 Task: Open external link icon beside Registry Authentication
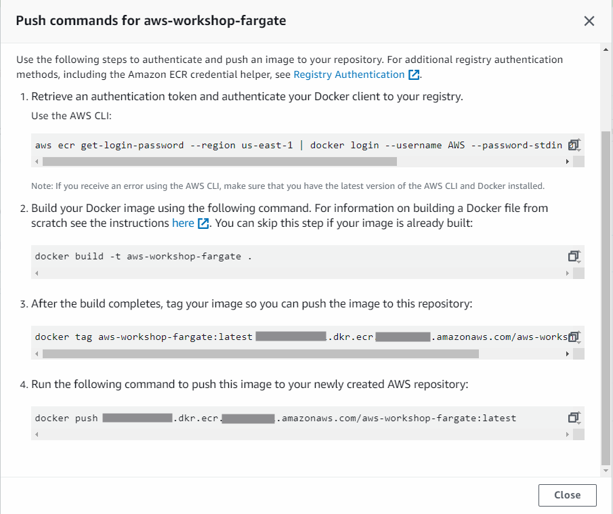[414, 74]
